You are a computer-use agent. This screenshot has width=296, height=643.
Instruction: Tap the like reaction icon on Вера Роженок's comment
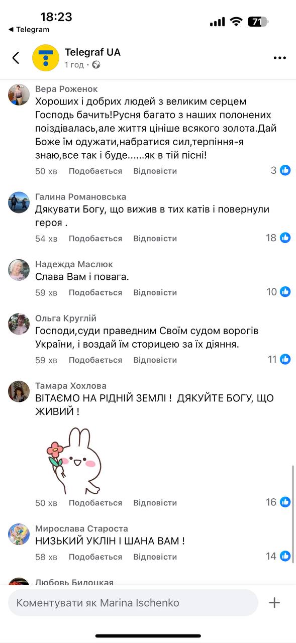[x=285, y=170]
